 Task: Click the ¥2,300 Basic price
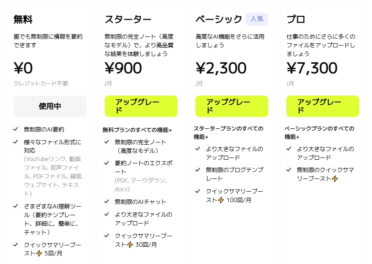(221, 68)
